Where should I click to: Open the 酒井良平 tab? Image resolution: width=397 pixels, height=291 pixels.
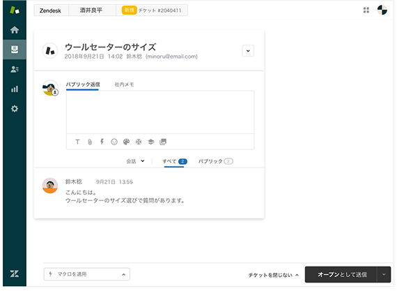click(x=91, y=10)
